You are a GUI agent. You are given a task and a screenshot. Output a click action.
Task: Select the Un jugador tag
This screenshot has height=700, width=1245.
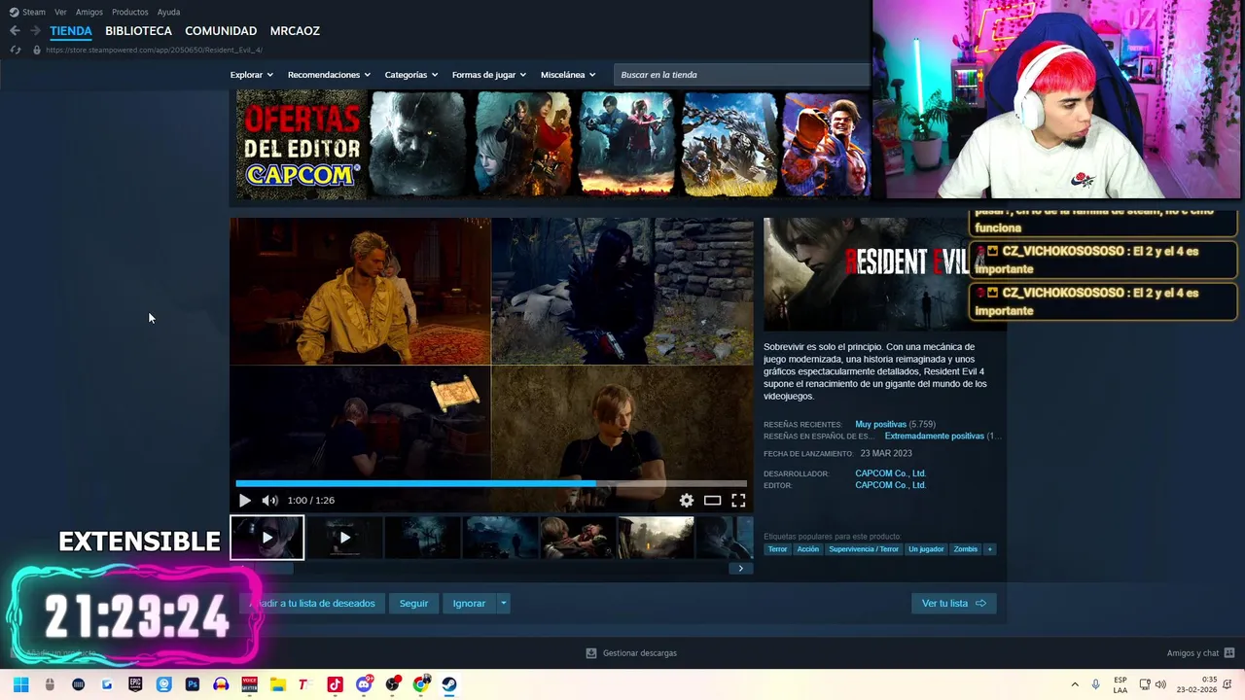[926, 549]
